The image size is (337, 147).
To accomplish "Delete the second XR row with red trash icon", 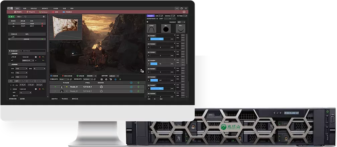I will pyautogui.click(x=42, y=26).
